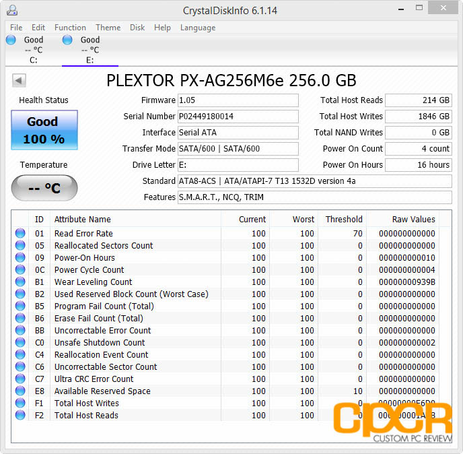Maximize the CrystalDiskInfo window
The height and width of the screenshot is (454, 463).
pos(419,8)
